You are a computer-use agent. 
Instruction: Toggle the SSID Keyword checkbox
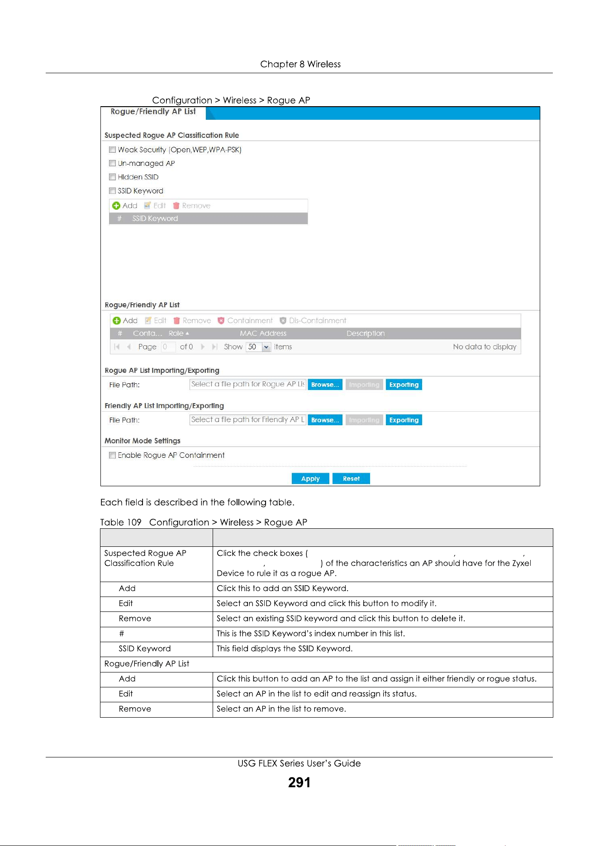112,191
